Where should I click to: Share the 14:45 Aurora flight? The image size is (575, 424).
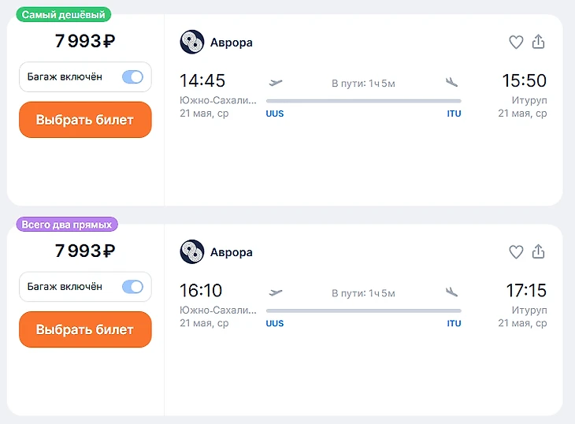pyautogui.click(x=539, y=42)
